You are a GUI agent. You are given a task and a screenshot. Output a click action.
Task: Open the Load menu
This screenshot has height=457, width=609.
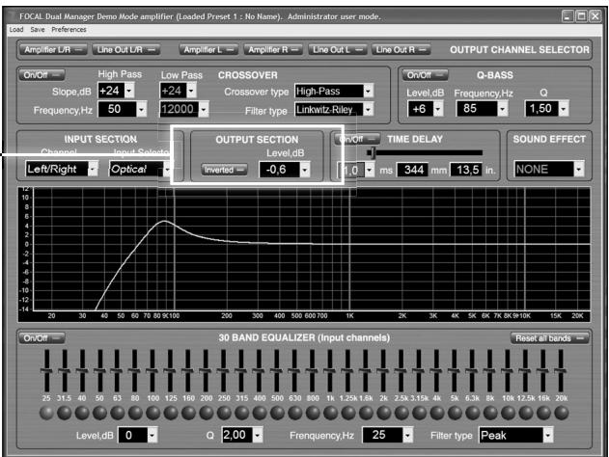tap(16, 30)
